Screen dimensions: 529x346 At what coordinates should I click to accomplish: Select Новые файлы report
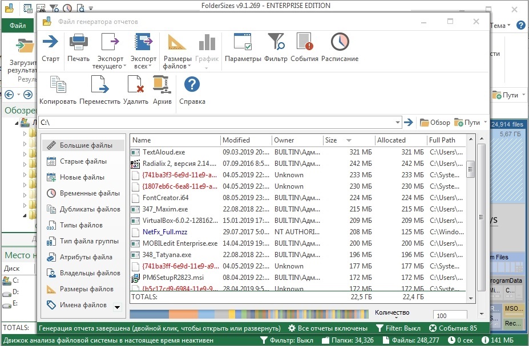(x=83, y=177)
